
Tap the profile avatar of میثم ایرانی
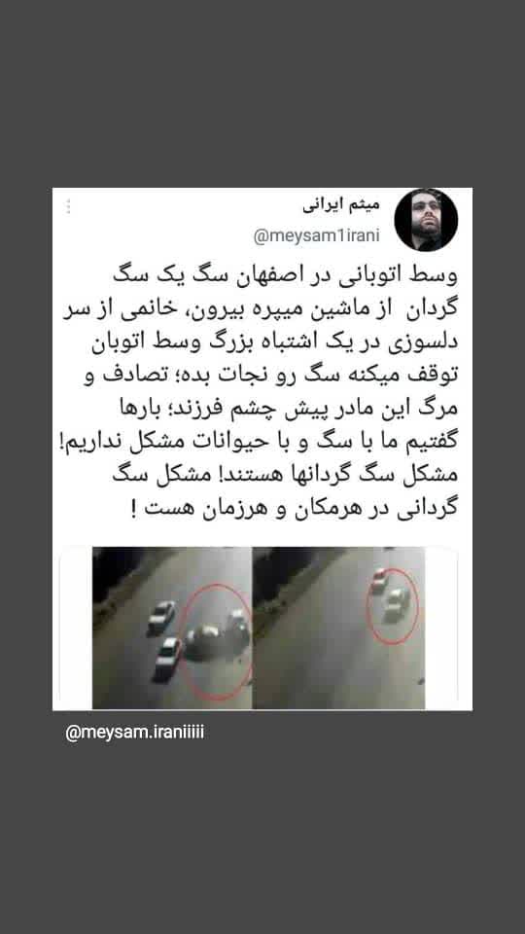(x=426, y=220)
